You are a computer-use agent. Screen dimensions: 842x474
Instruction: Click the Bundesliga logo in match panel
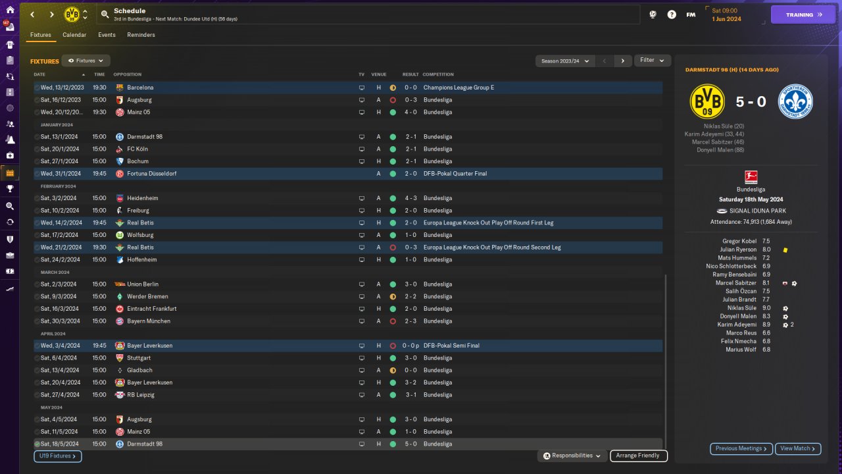pos(751,176)
